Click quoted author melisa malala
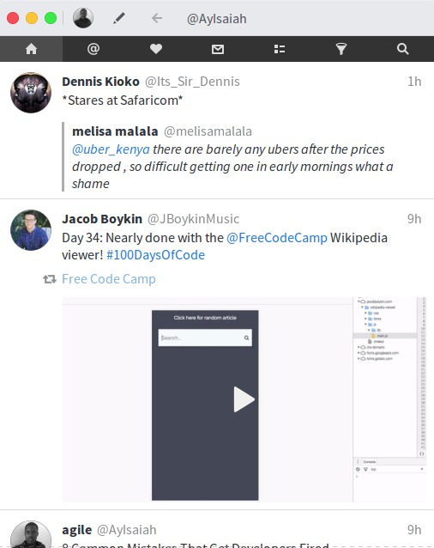The height and width of the screenshot is (548, 434). (115, 131)
